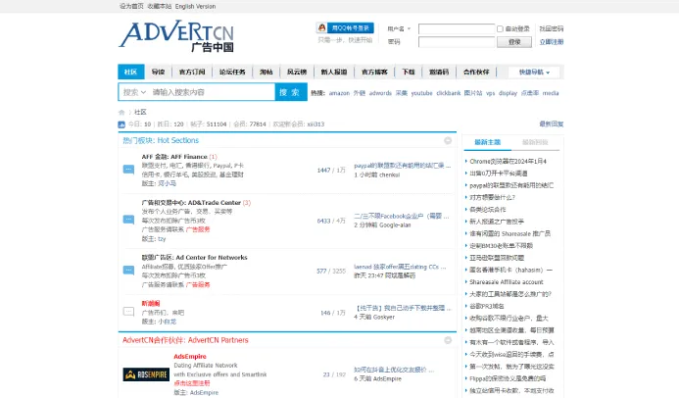Open the 新人报道 nav item
679x398 pixels.
(334, 72)
